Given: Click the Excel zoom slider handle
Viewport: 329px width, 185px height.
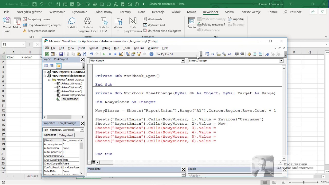Looking at the screenshot, I should (x=304, y=182).
